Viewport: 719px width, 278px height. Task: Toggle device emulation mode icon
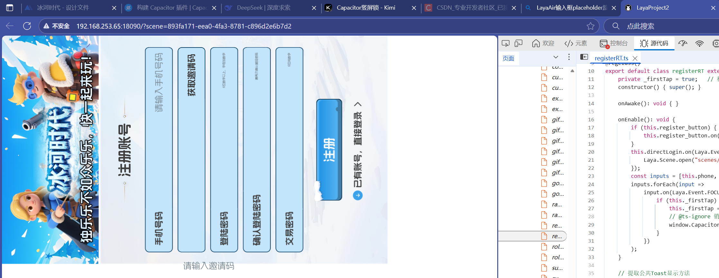point(518,43)
